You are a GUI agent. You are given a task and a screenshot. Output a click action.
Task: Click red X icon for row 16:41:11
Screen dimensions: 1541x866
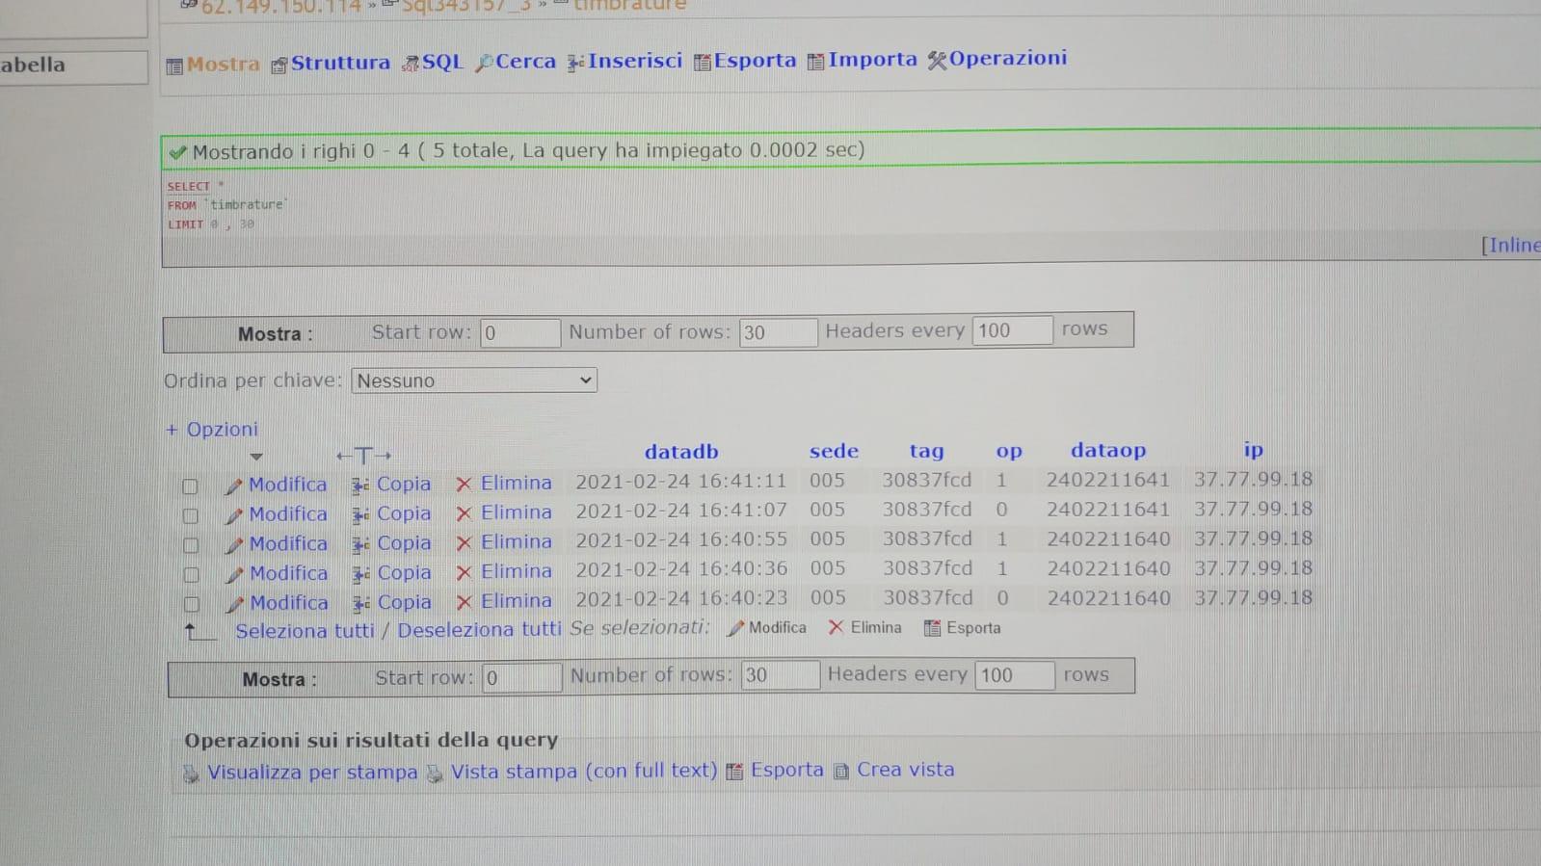point(464,485)
